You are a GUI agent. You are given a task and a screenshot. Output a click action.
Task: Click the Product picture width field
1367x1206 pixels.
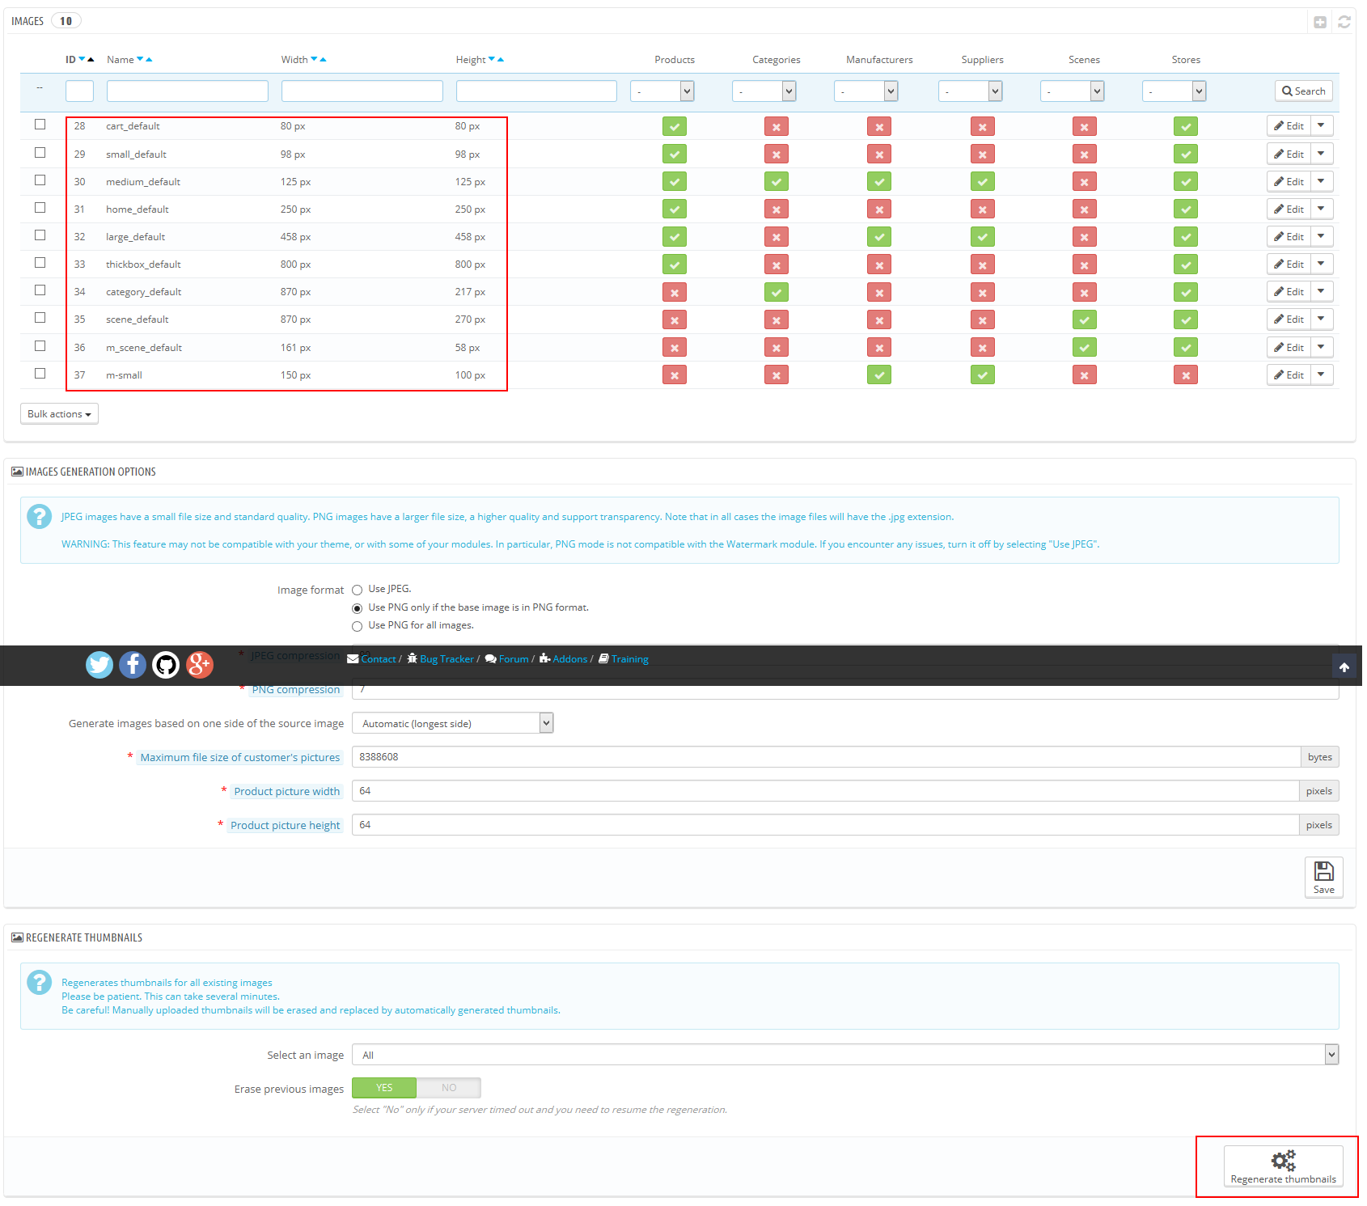tap(825, 791)
